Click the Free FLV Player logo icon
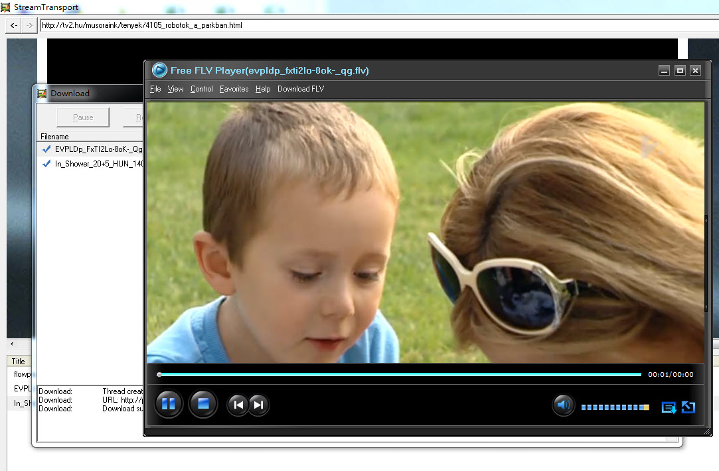Image resolution: width=719 pixels, height=471 pixels. point(159,70)
